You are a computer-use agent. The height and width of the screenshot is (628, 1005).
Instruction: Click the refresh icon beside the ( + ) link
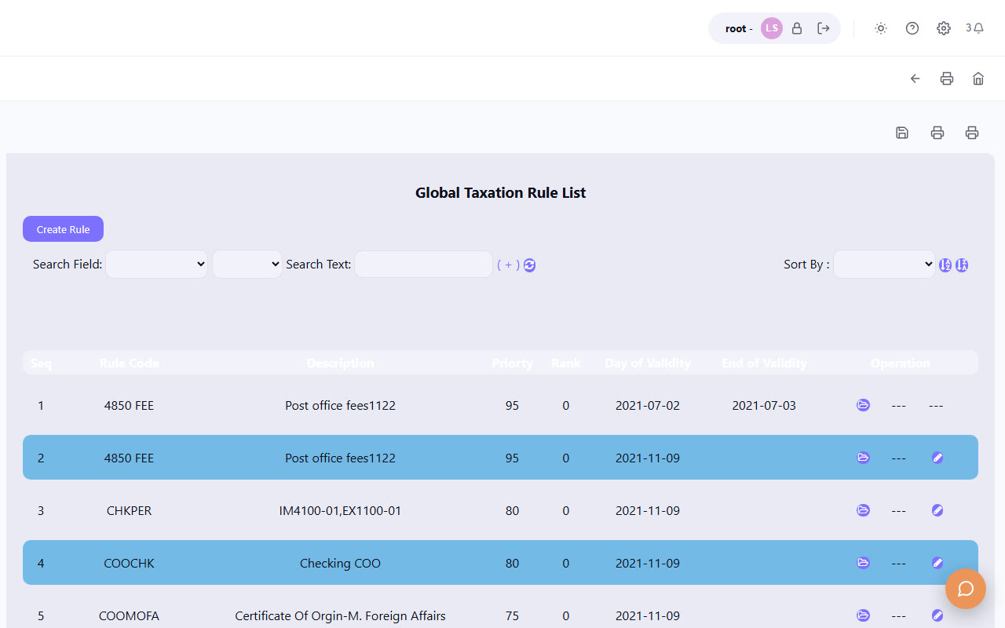click(x=530, y=265)
